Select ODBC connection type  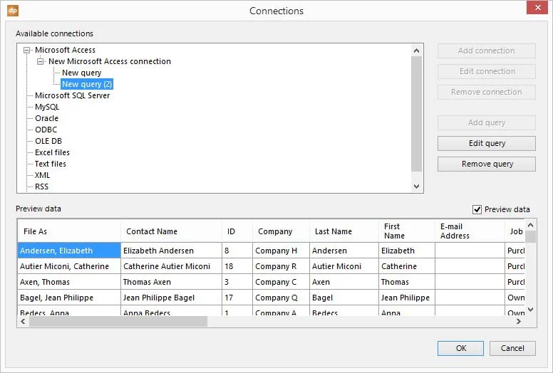pyautogui.click(x=46, y=130)
